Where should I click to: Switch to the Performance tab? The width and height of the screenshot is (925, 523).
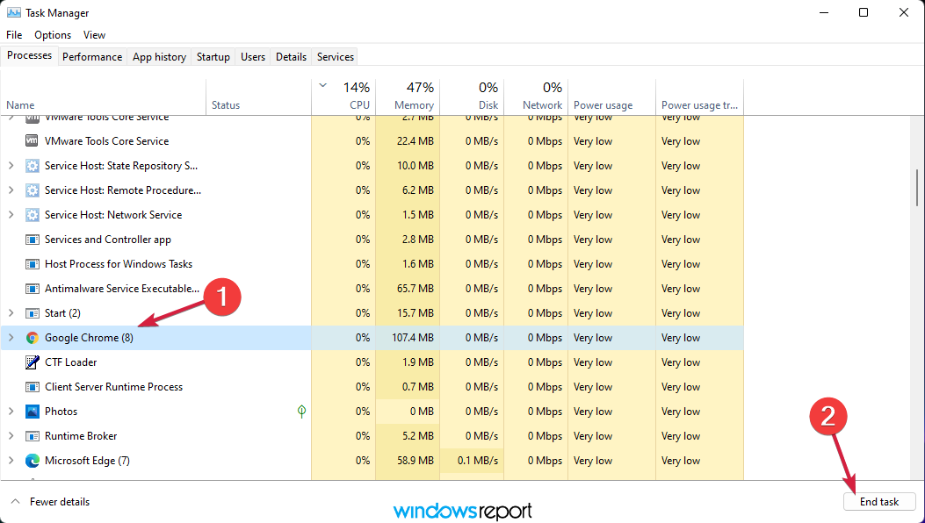coord(92,57)
